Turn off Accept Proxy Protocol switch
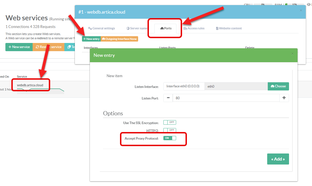 point(170,138)
